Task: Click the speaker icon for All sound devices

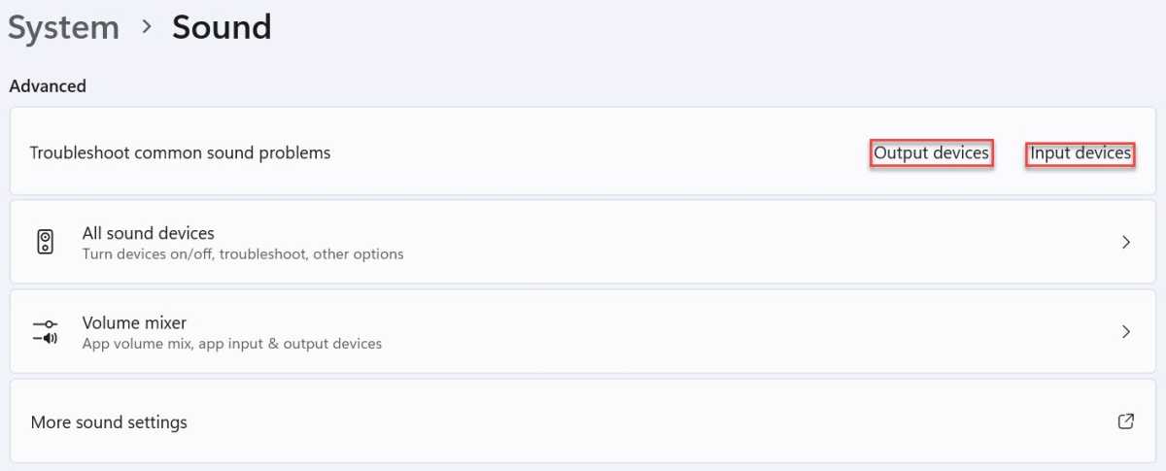Action: pyautogui.click(x=45, y=243)
